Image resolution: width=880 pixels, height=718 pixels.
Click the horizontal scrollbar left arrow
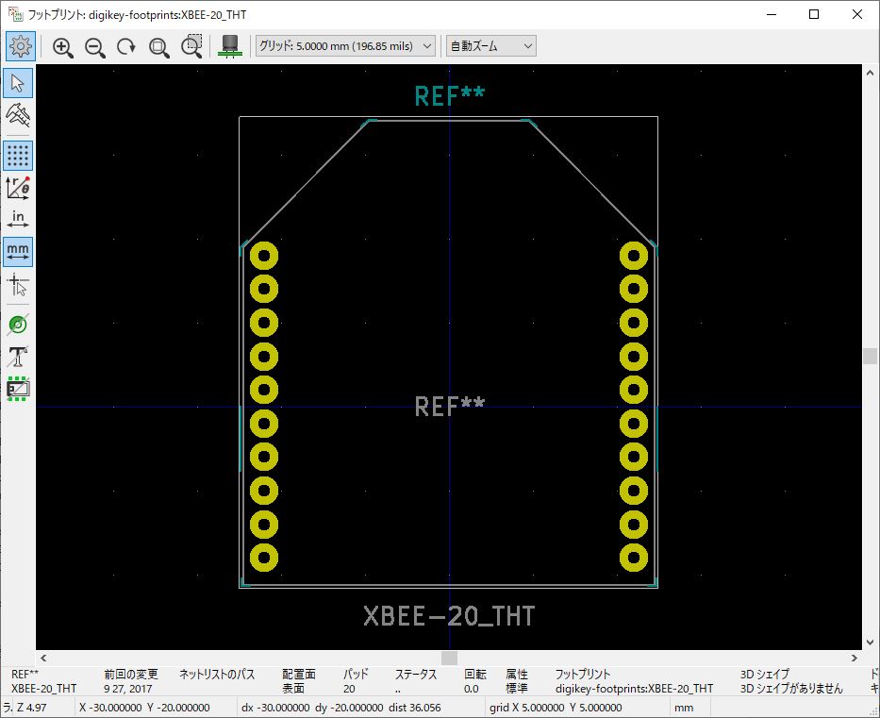43,658
